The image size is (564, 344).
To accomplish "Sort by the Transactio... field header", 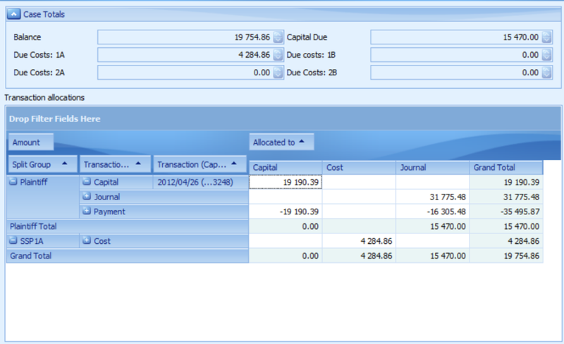I will pyautogui.click(x=115, y=164).
